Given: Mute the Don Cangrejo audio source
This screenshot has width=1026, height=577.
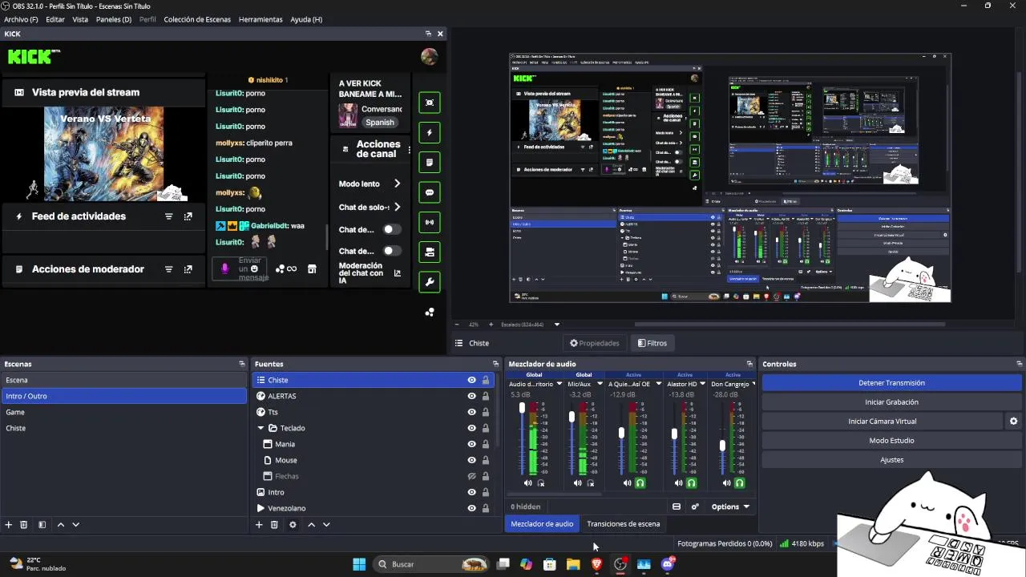Looking at the screenshot, I should [x=727, y=483].
